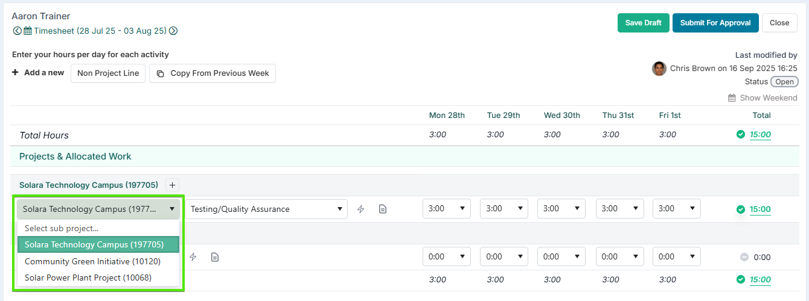Viewport: 809px width, 301px height.
Task: Add a new Non Project Line
Action: click(x=108, y=73)
